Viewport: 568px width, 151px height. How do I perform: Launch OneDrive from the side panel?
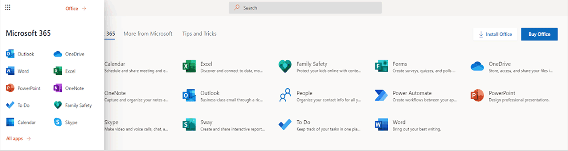[69, 54]
